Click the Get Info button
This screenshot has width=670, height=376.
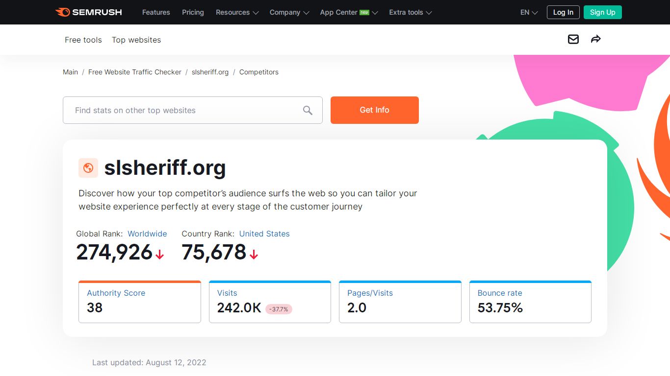click(x=375, y=110)
